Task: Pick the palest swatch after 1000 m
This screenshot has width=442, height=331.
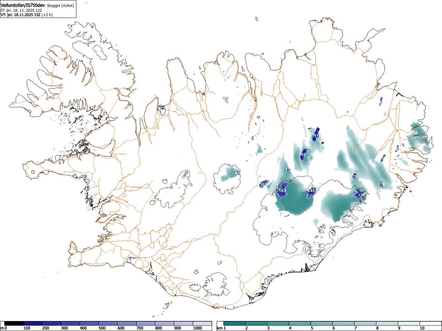Action: [x=202, y=323]
